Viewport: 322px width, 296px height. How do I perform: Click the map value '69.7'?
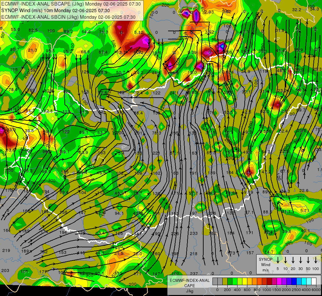(x=301, y=110)
